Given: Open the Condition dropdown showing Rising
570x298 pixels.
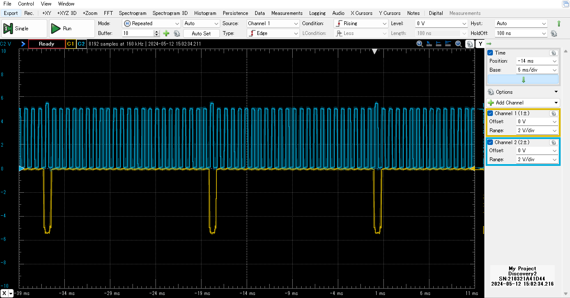Looking at the screenshot, I should pyautogui.click(x=360, y=23).
